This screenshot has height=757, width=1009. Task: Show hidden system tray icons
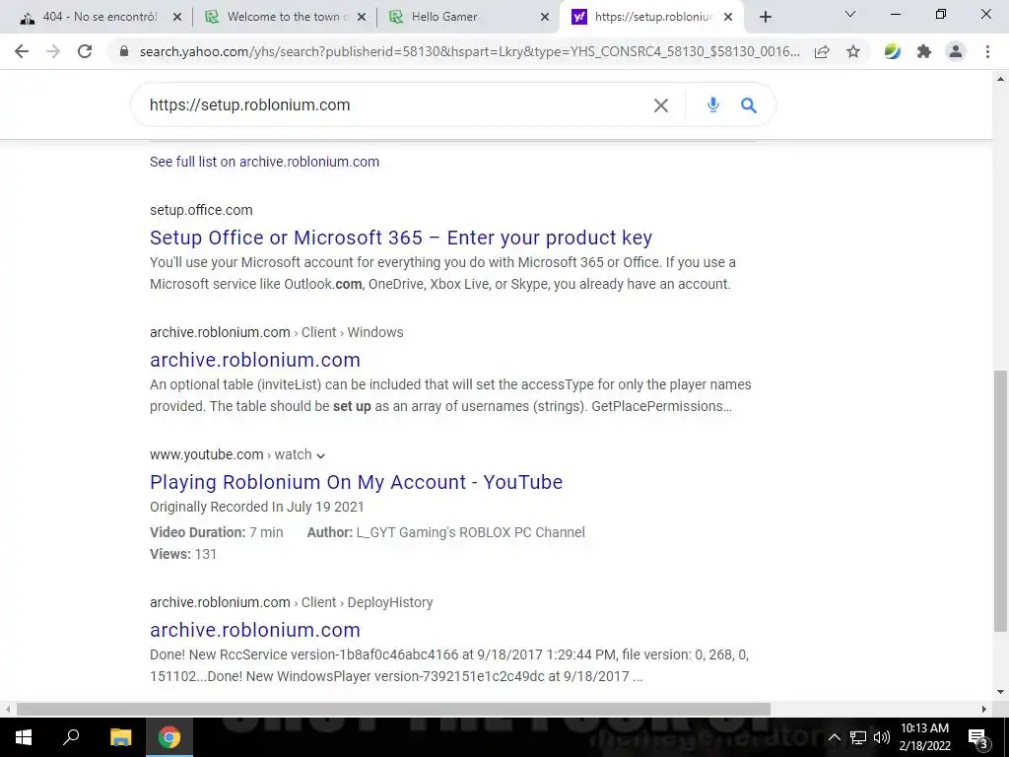(834, 737)
